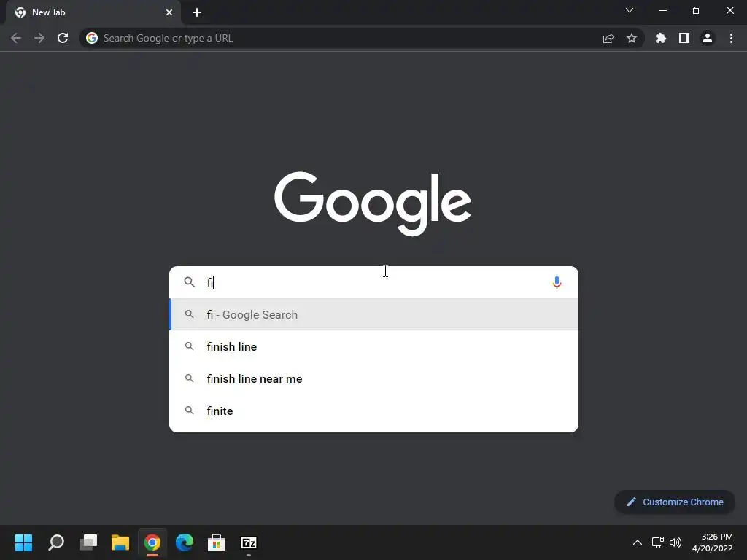Show hidden tray icons chevron
Screen dimensions: 747x560
637,542
